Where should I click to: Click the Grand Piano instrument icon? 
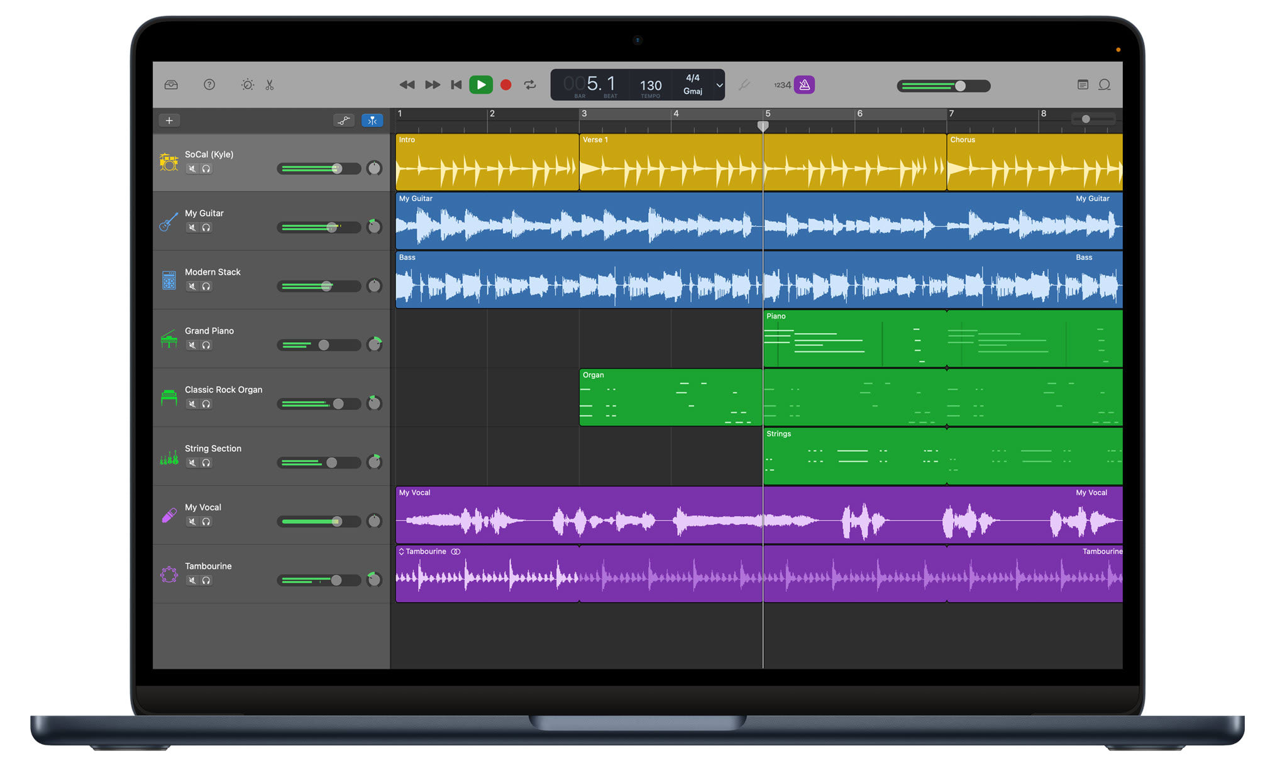168,339
